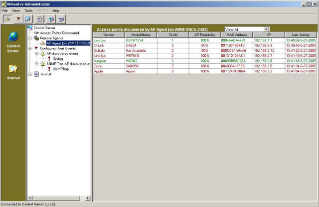Viewport: 319px width, 207px height.
Task: Click the Configured Alert Events flag icon
Action: tap(36, 48)
